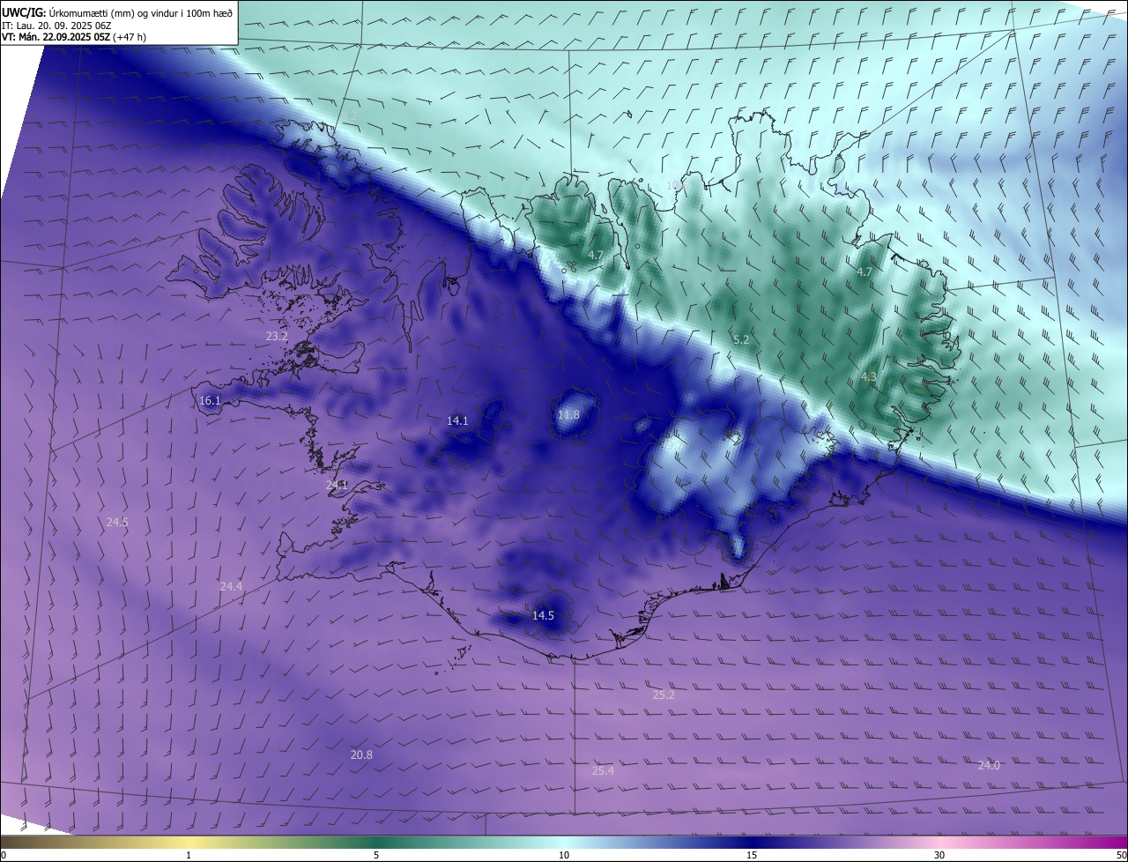Click the colorbar tick label 1

click(189, 855)
